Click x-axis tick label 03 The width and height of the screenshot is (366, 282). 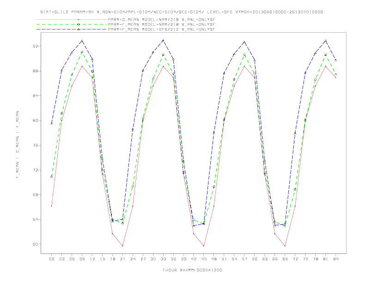(61, 259)
